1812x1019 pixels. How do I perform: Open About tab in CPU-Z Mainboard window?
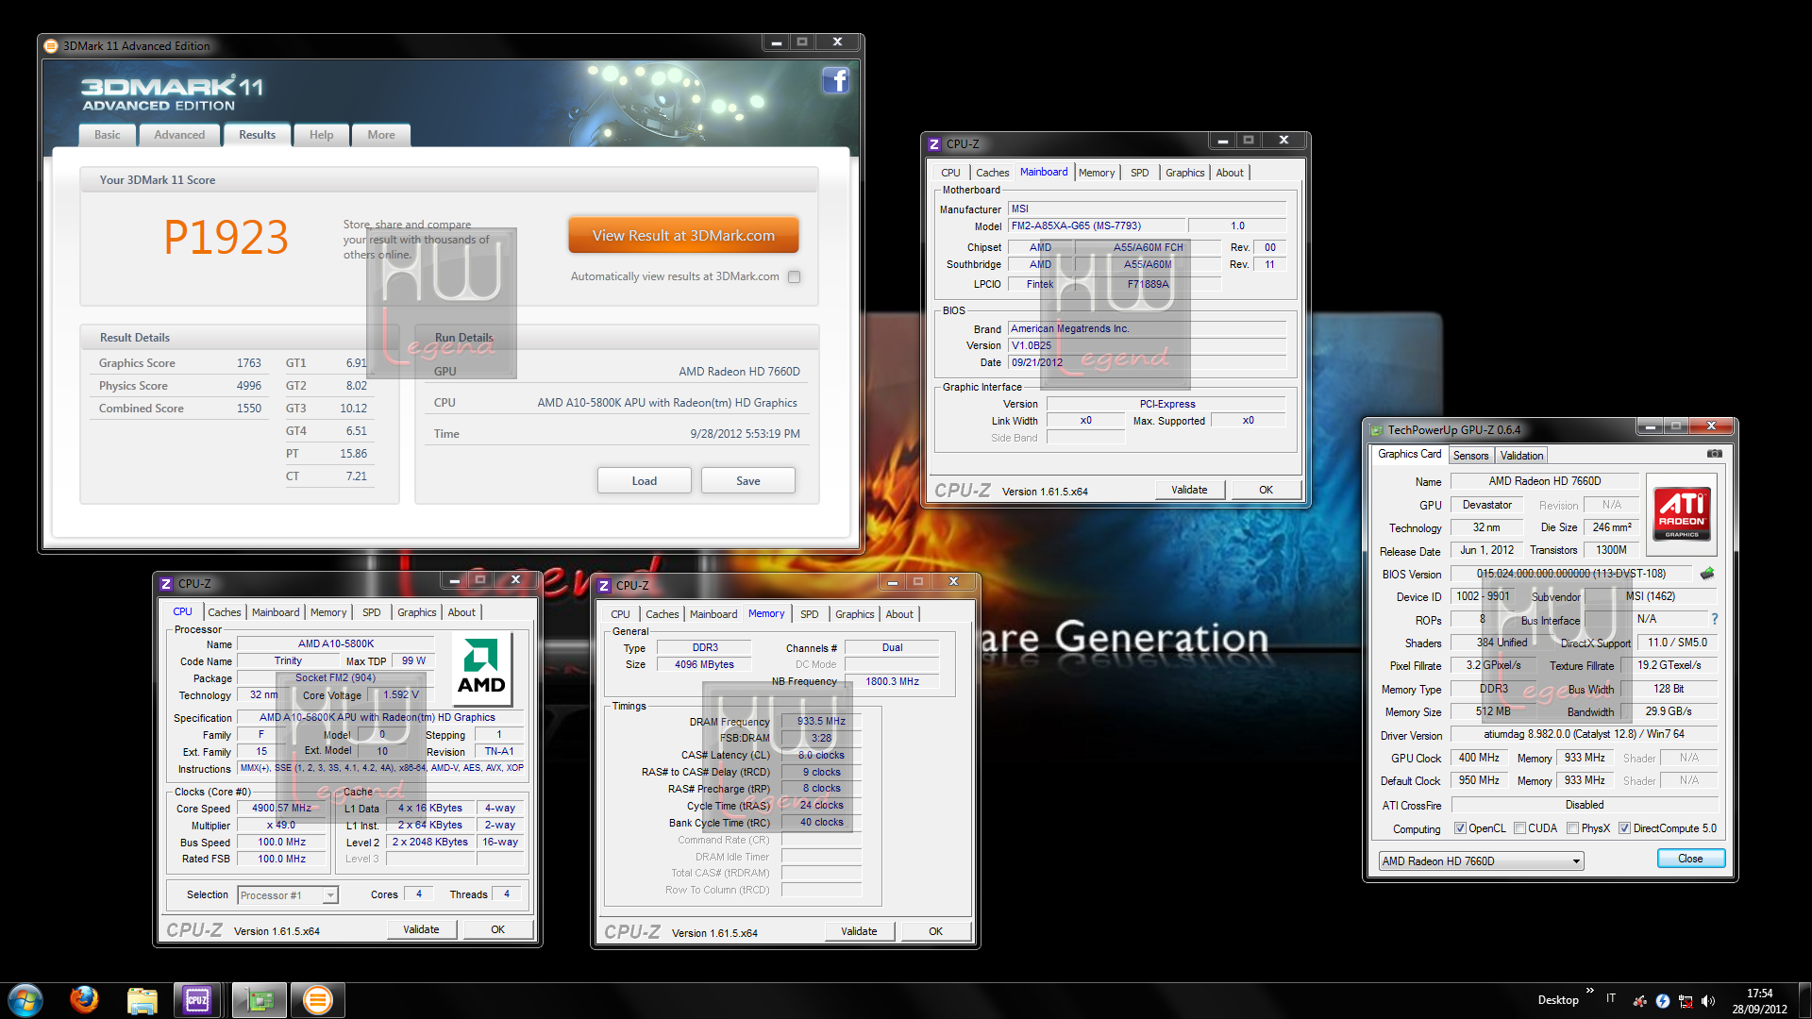[1229, 173]
